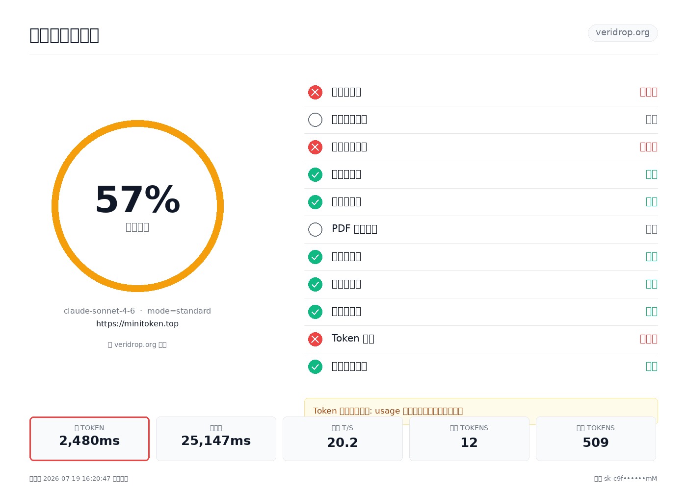Select the T/S 20.2 stat card
This screenshot has width=687, height=490.
click(343, 439)
